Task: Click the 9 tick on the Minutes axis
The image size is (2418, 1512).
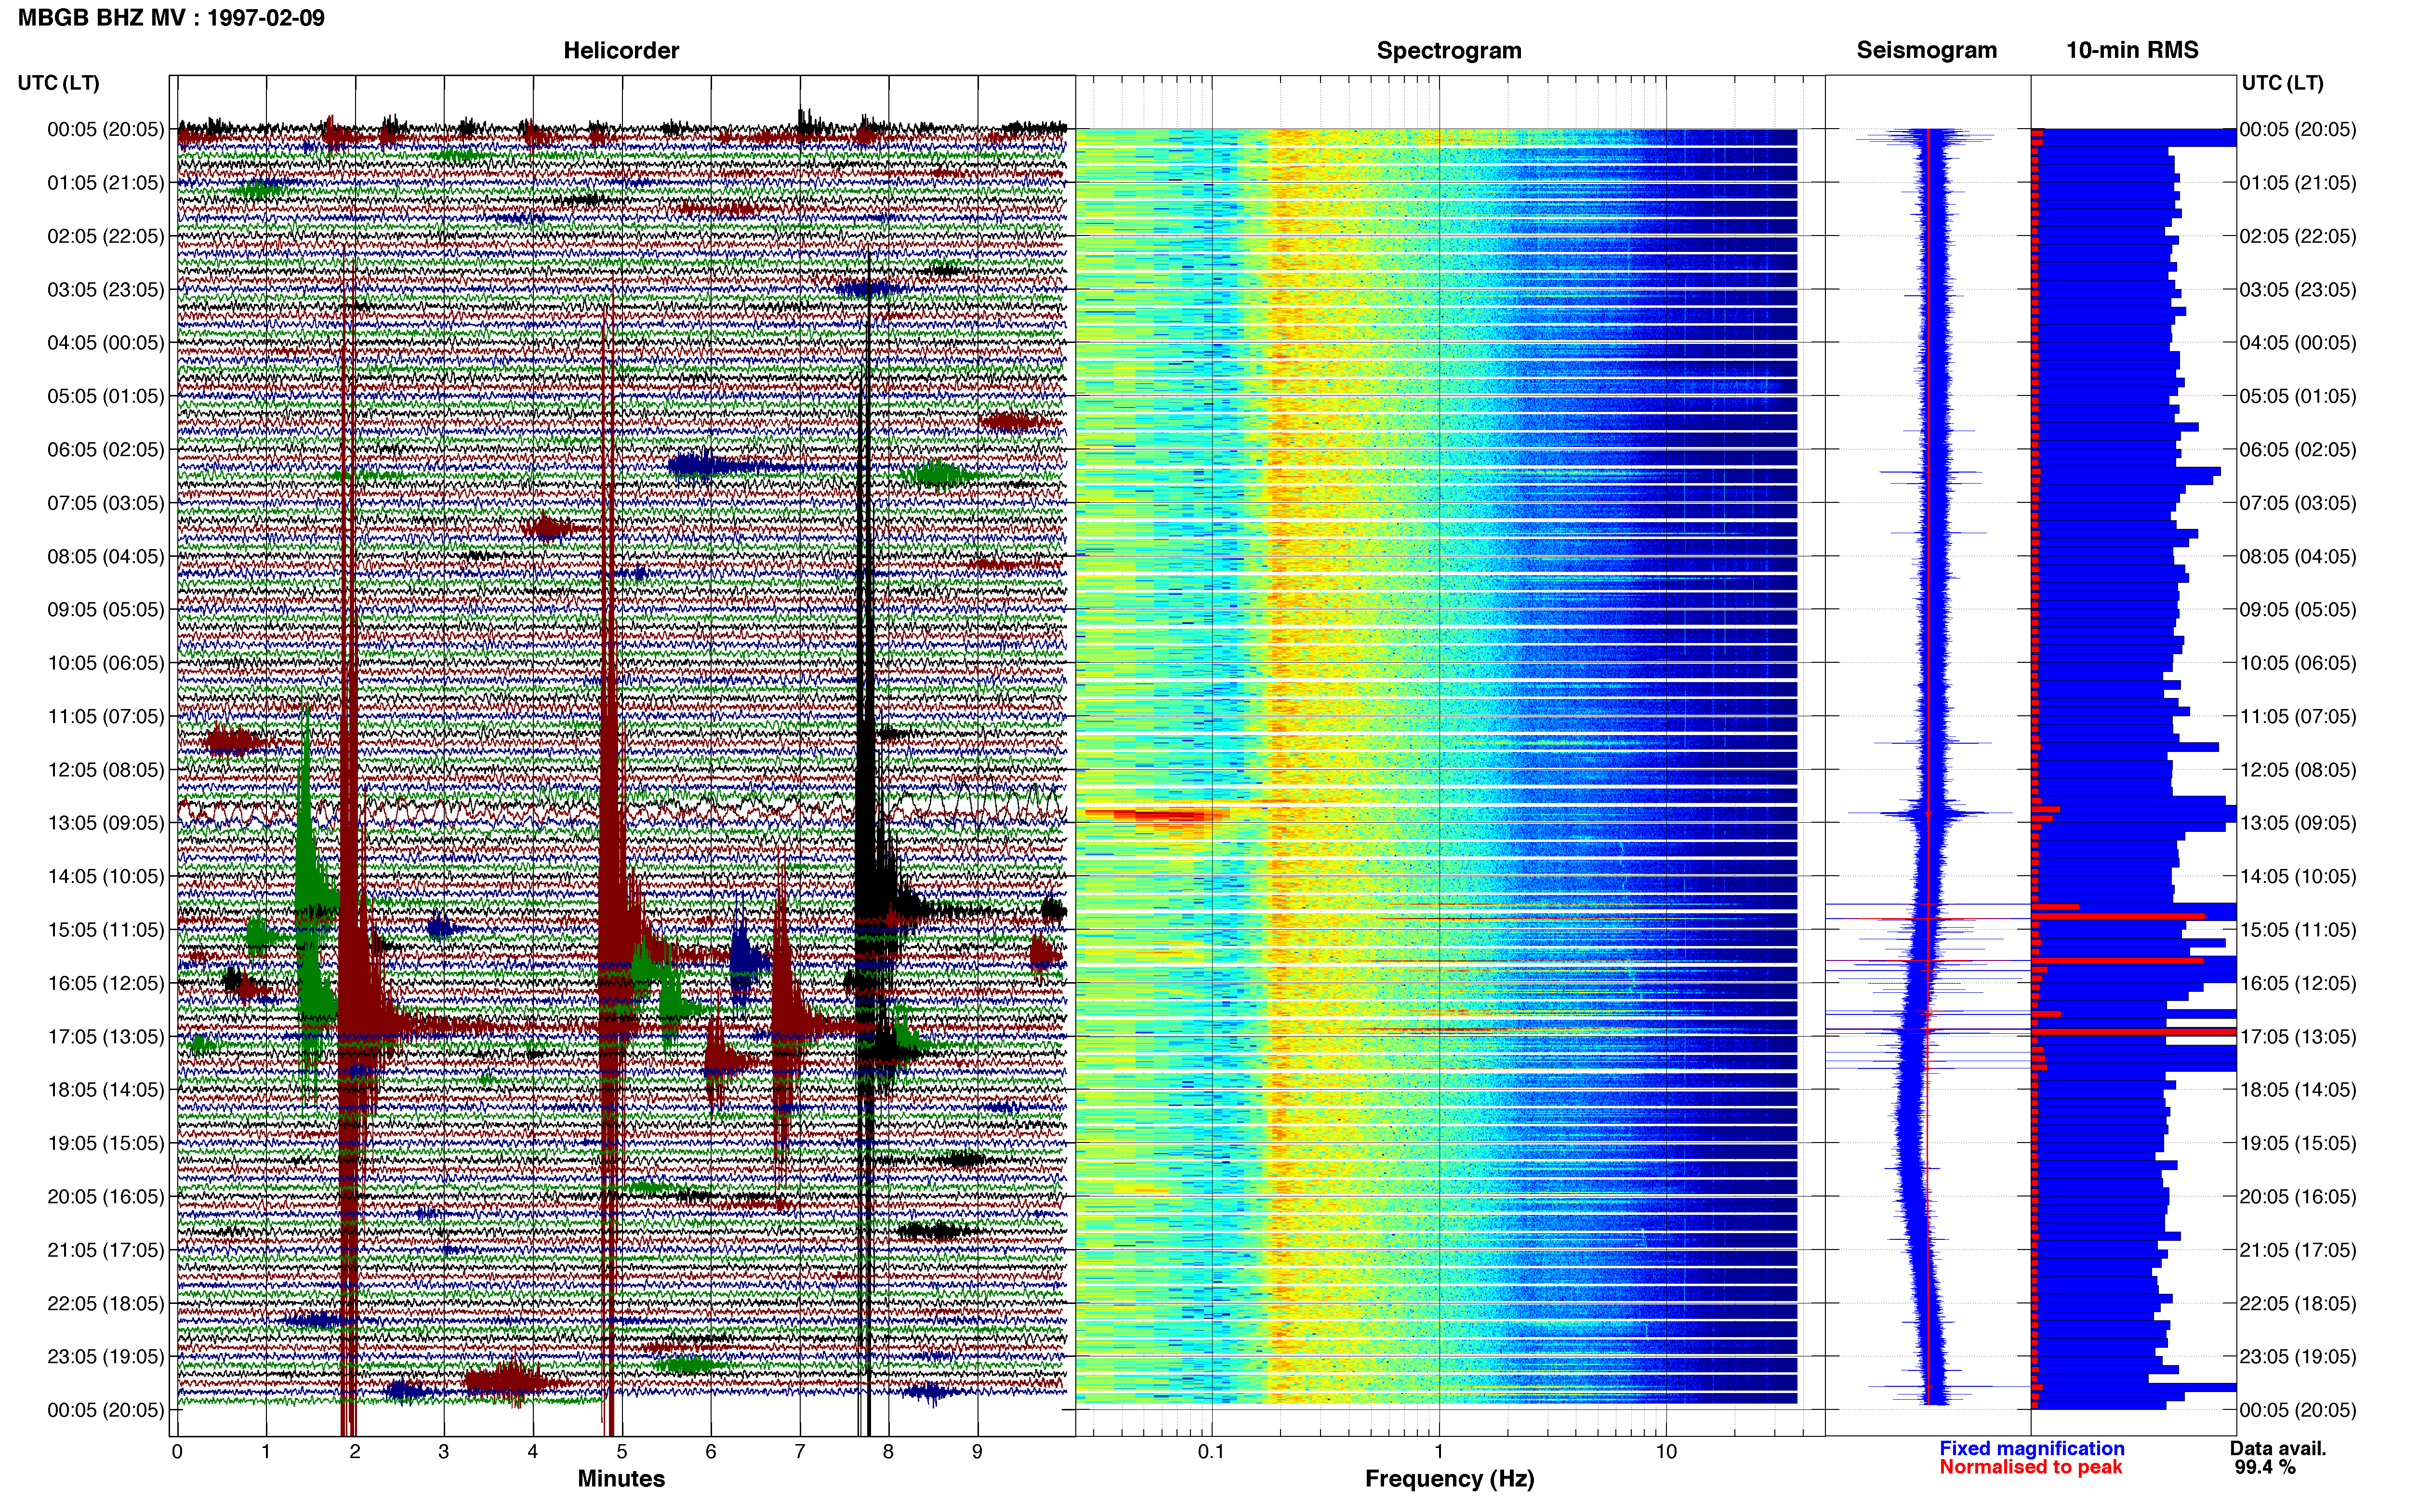Action: pos(978,1451)
